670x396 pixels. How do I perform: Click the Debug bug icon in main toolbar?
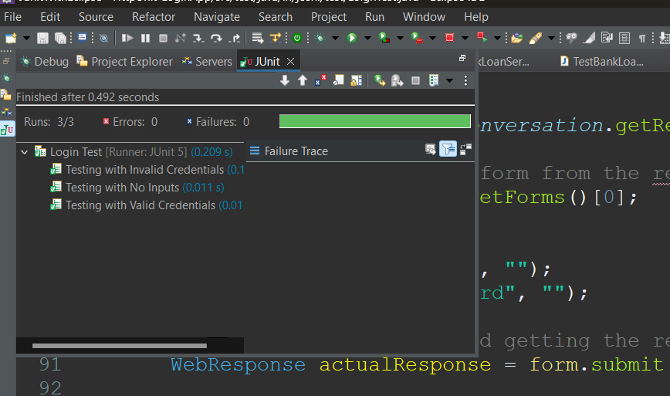320,38
